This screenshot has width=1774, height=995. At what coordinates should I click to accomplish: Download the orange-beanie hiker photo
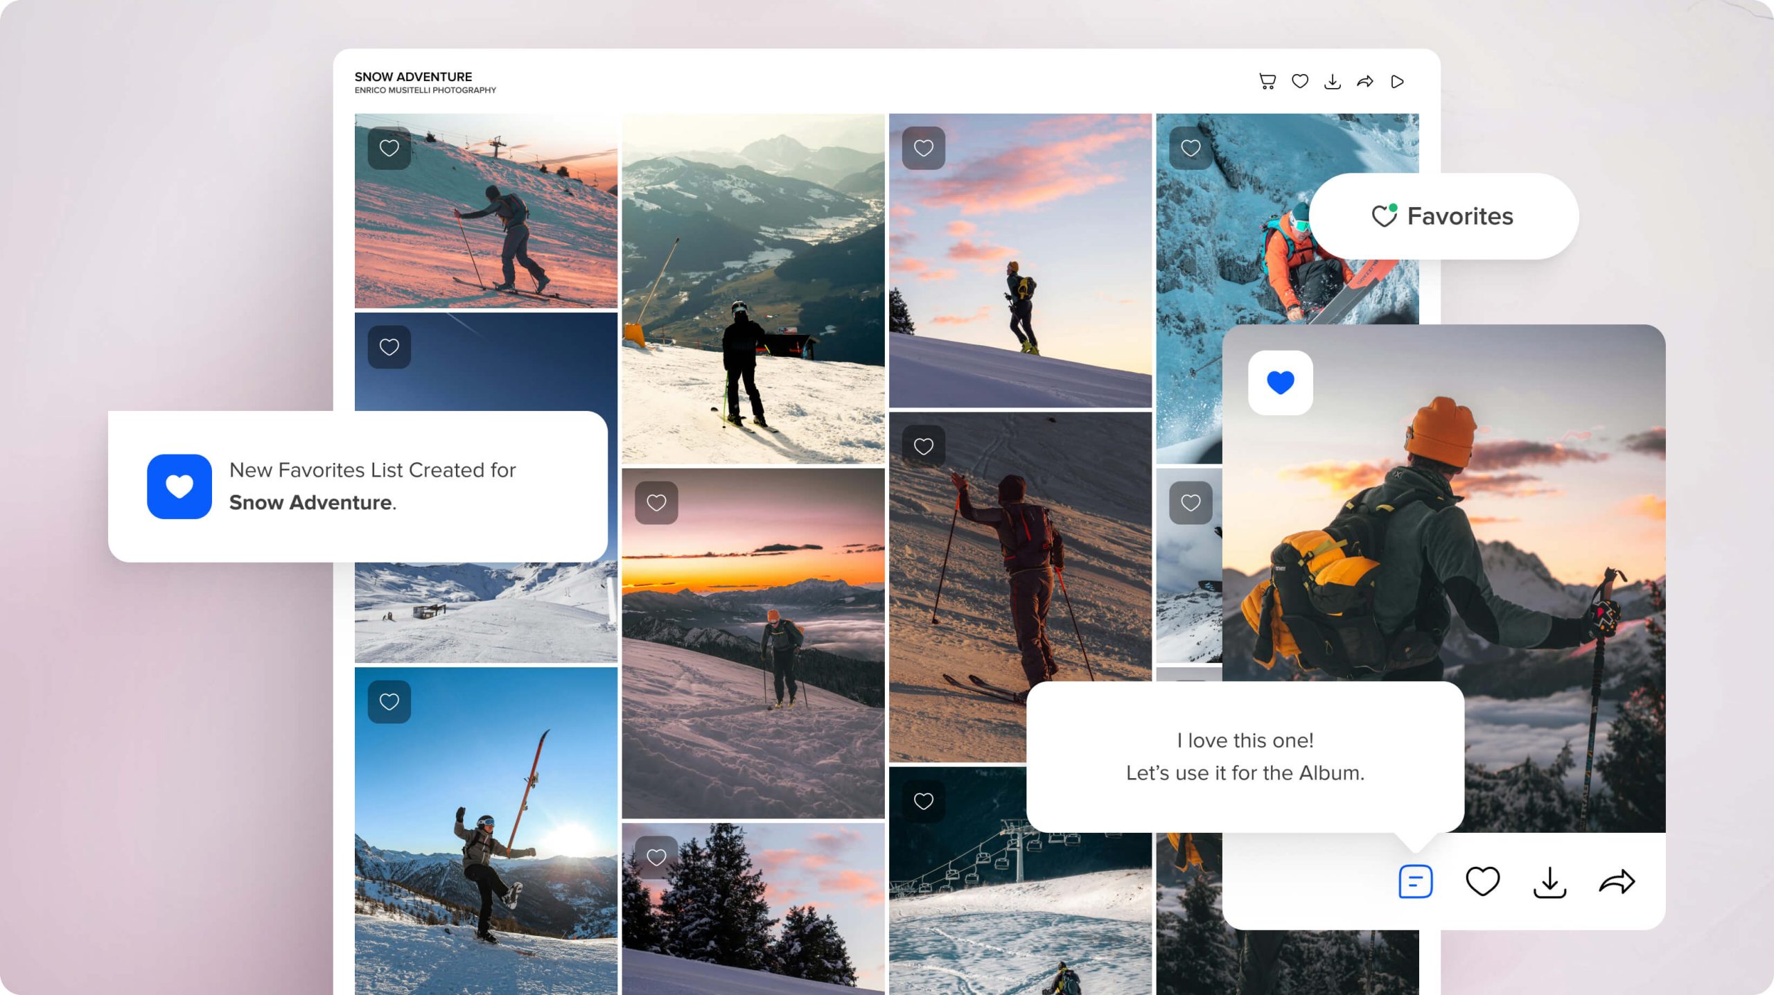(1549, 881)
